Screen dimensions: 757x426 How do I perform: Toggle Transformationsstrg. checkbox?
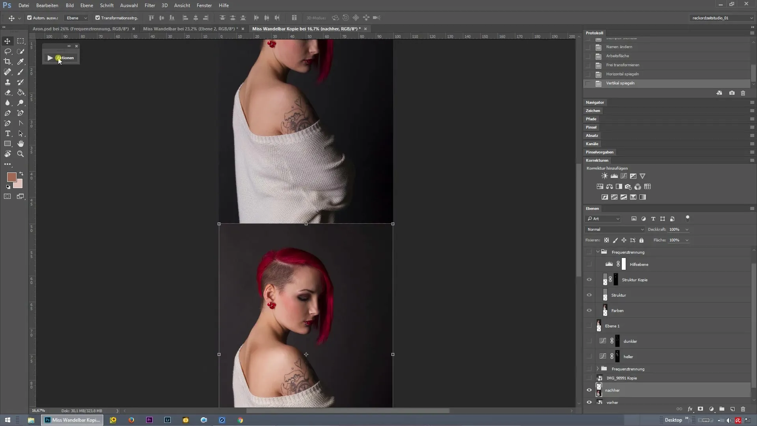click(x=97, y=18)
